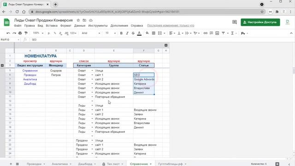Follow the Аналитика link in column A
The width and height of the screenshot is (295, 166).
point(30,79)
